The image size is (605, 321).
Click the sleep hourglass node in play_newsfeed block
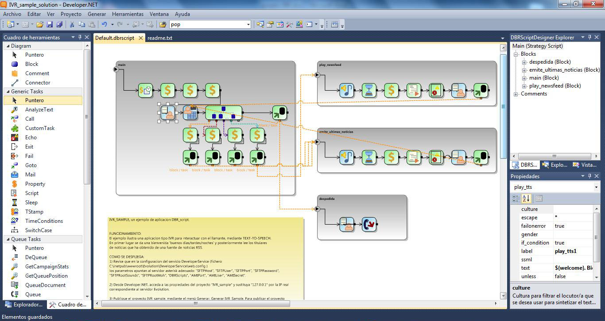(x=368, y=91)
